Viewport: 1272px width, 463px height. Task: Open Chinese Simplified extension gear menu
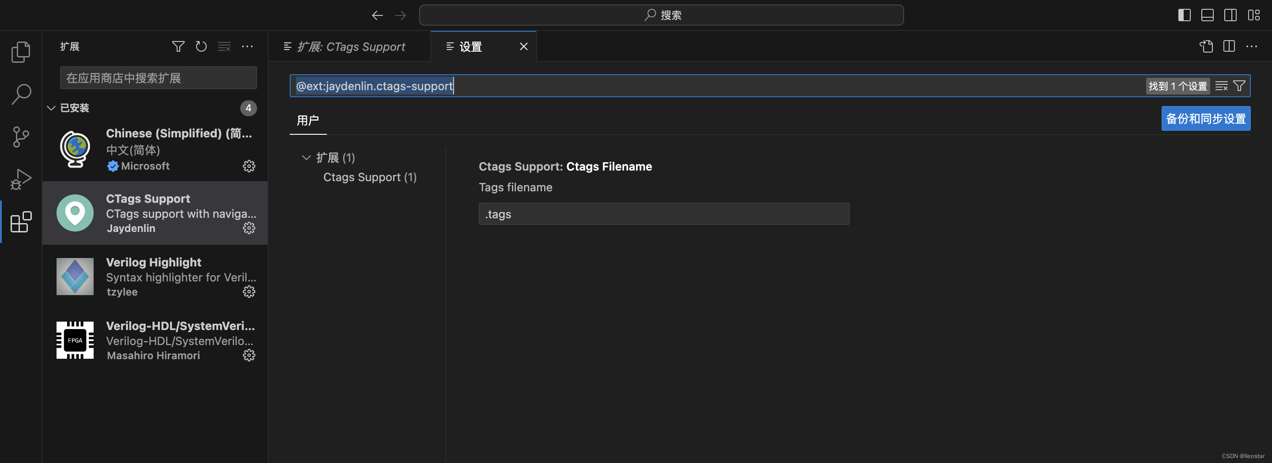249,166
